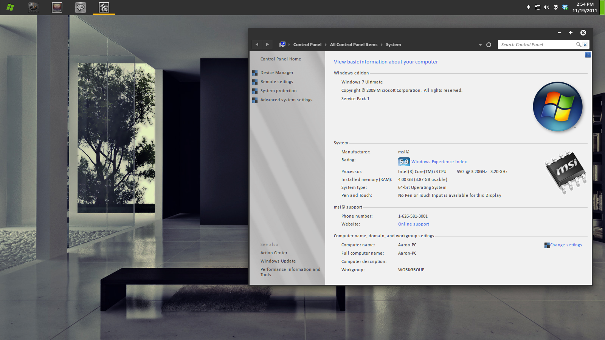The image size is (605, 340).
Task: Click the 5.9 rating badge
Action: 404,162
